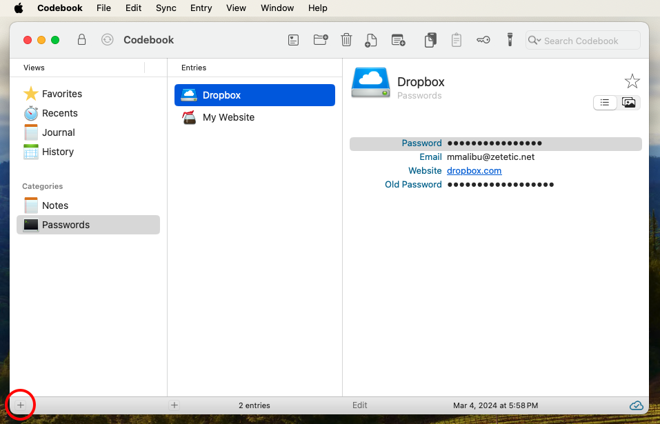Click the Email field label
Image resolution: width=660 pixels, height=424 pixels.
coord(430,157)
